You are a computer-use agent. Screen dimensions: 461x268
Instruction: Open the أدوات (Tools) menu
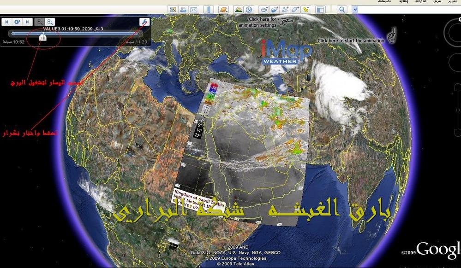[x=421, y=1]
